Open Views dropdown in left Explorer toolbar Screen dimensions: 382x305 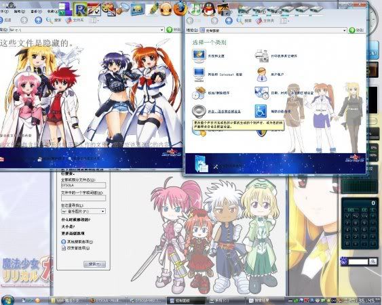[94, 20]
